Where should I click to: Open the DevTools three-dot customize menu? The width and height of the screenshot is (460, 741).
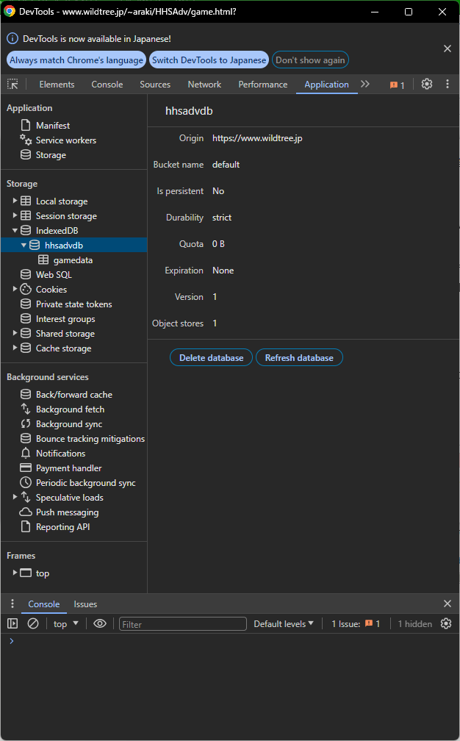click(x=448, y=85)
